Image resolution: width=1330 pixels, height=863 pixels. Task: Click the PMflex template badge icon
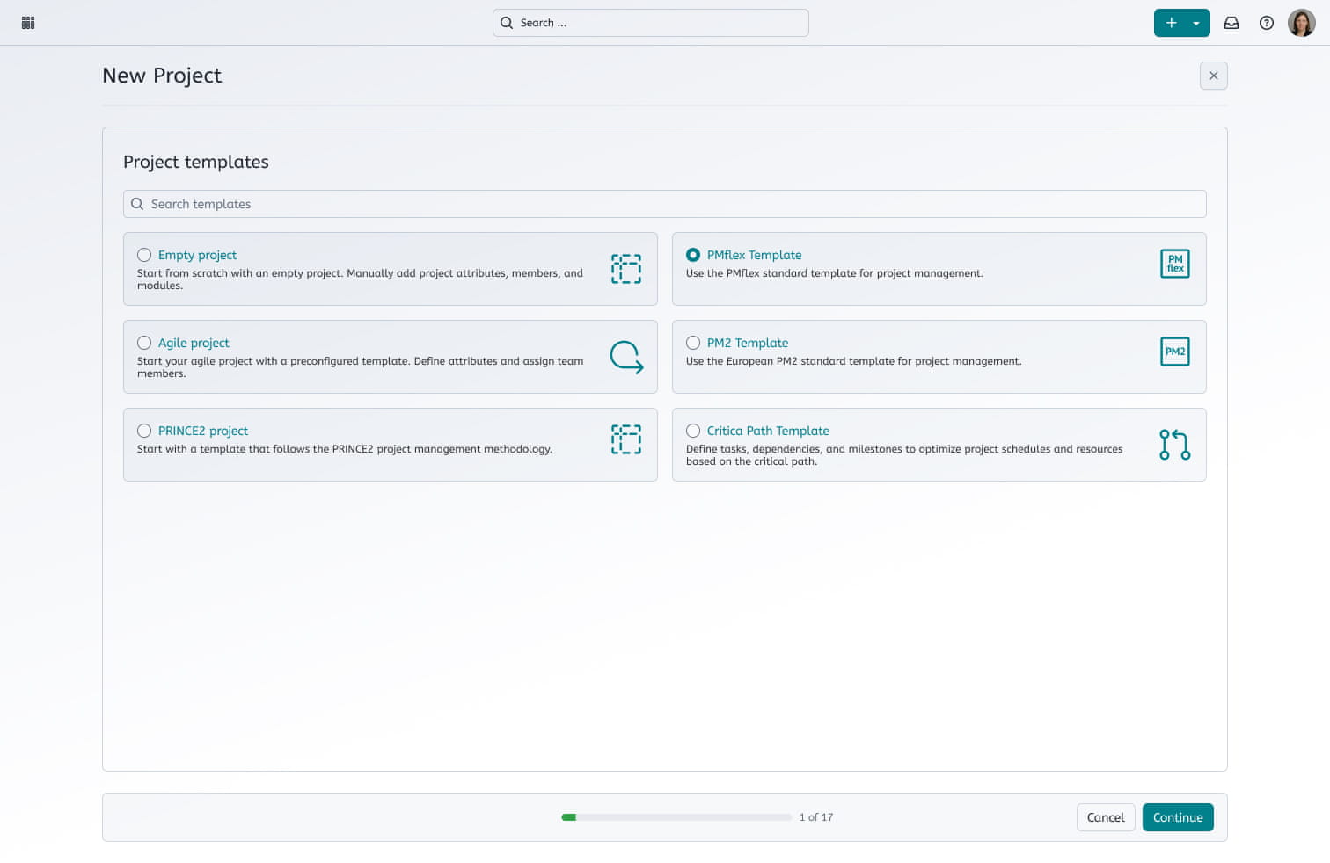click(x=1174, y=263)
